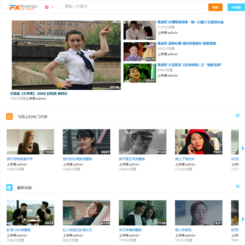Open the hot video thumbnail lasting 76:01
245x245 pixels.
[199, 142]
